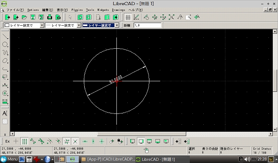Select the Hatch tool in left toolbar
The width and height of the screenshot is (278, 163).
coord(5,122)
